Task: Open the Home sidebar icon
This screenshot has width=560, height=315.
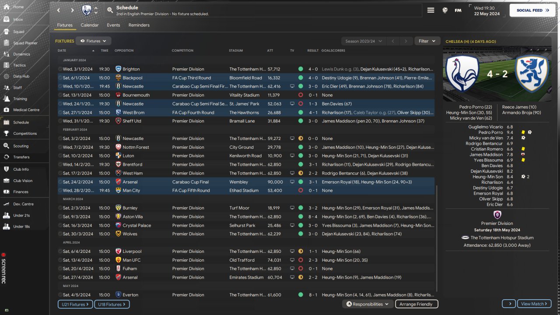Action: click(x=6, y=7)
